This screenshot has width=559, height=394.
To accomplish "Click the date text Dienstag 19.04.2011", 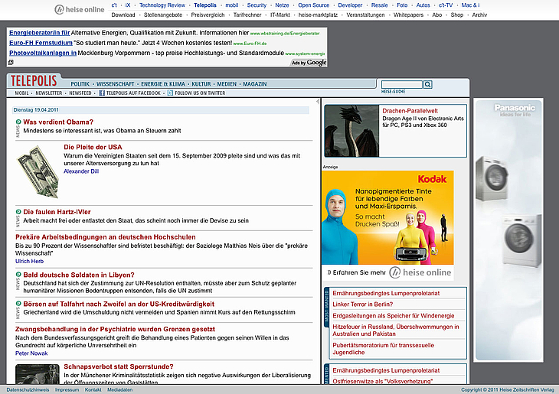I will [x=36, y=109].
